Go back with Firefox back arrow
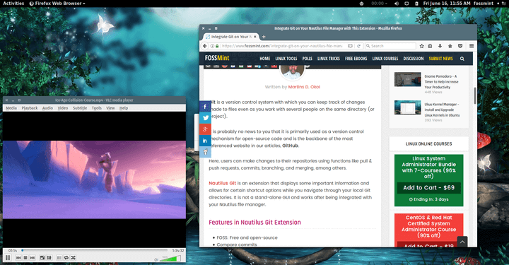 pos(205,46)
